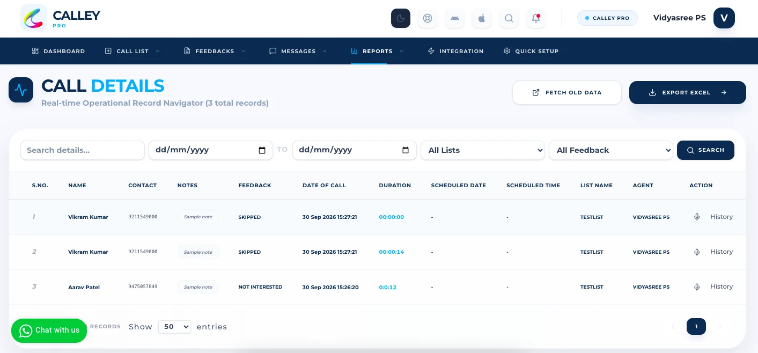Expand Feedbacks chevron
758x353 pixels.
(x=243, y=51)
